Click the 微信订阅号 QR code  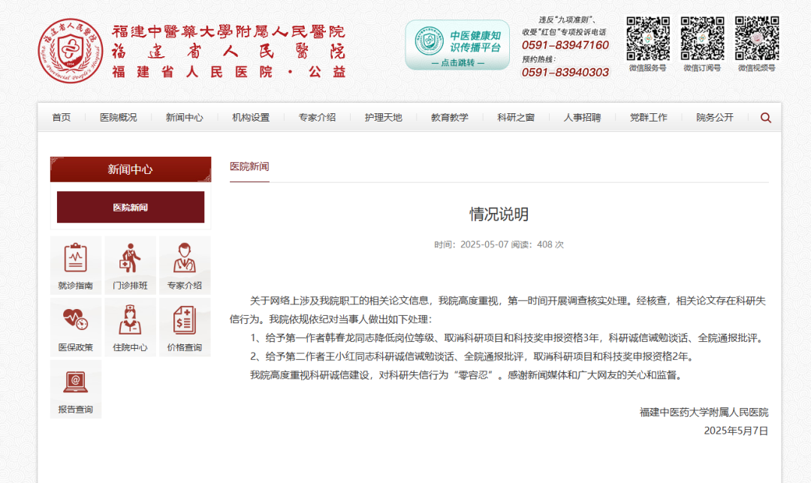[702, 39]
